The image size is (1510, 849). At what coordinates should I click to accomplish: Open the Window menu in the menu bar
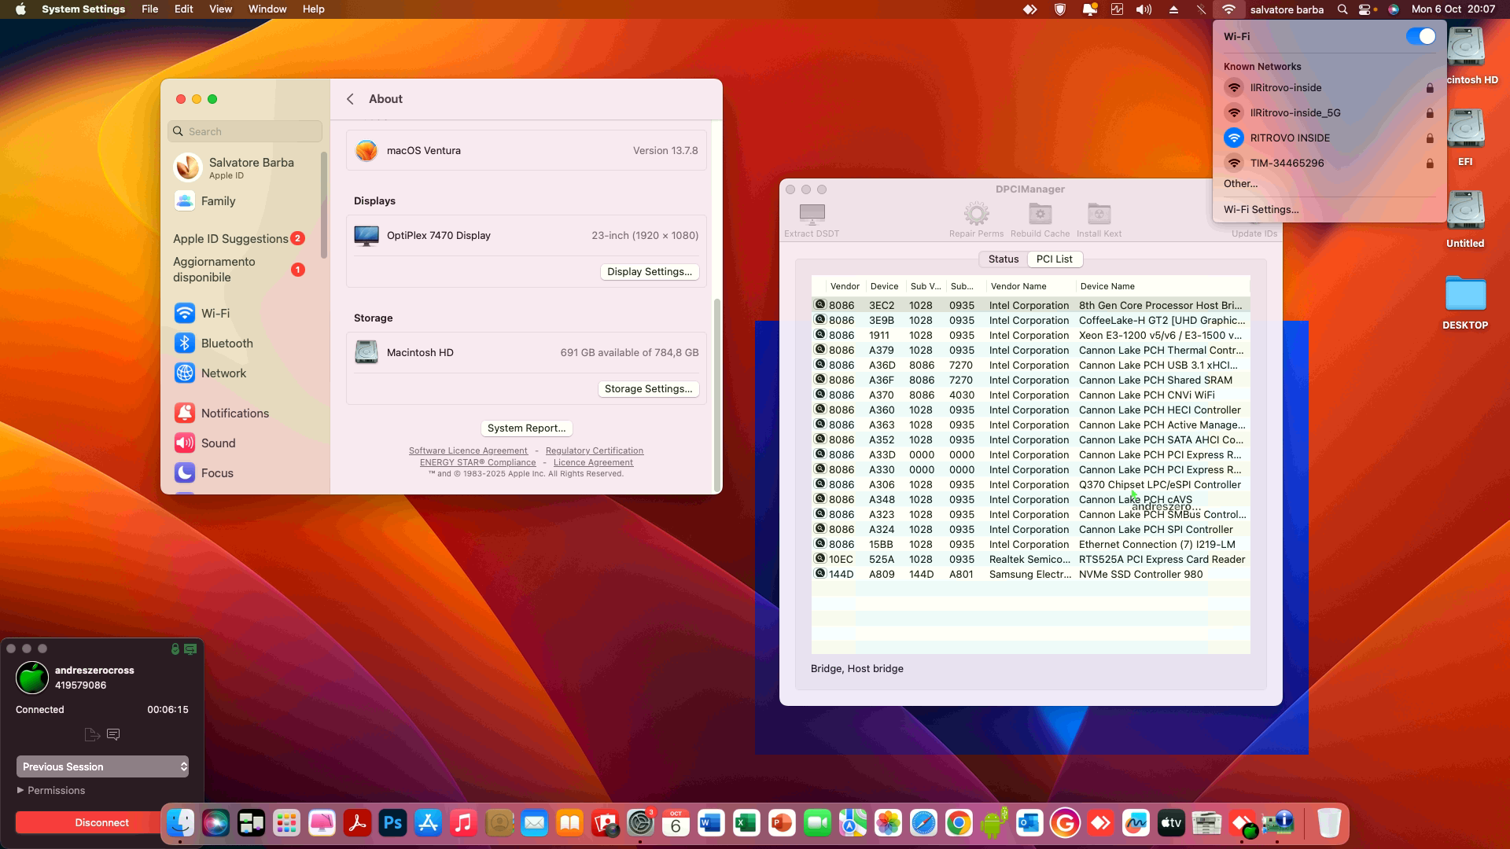click(267, 9)
